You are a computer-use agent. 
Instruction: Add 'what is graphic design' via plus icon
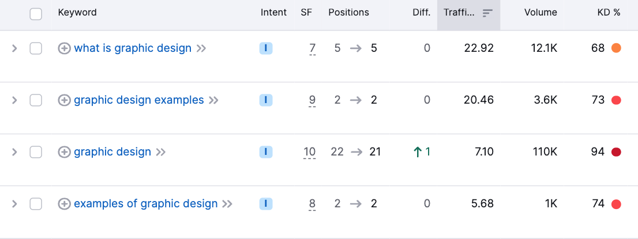[x=64, y=49]
